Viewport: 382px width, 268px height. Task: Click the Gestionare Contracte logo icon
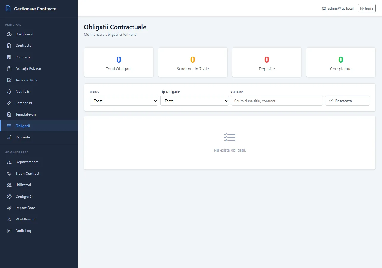(x=8, y=9)
